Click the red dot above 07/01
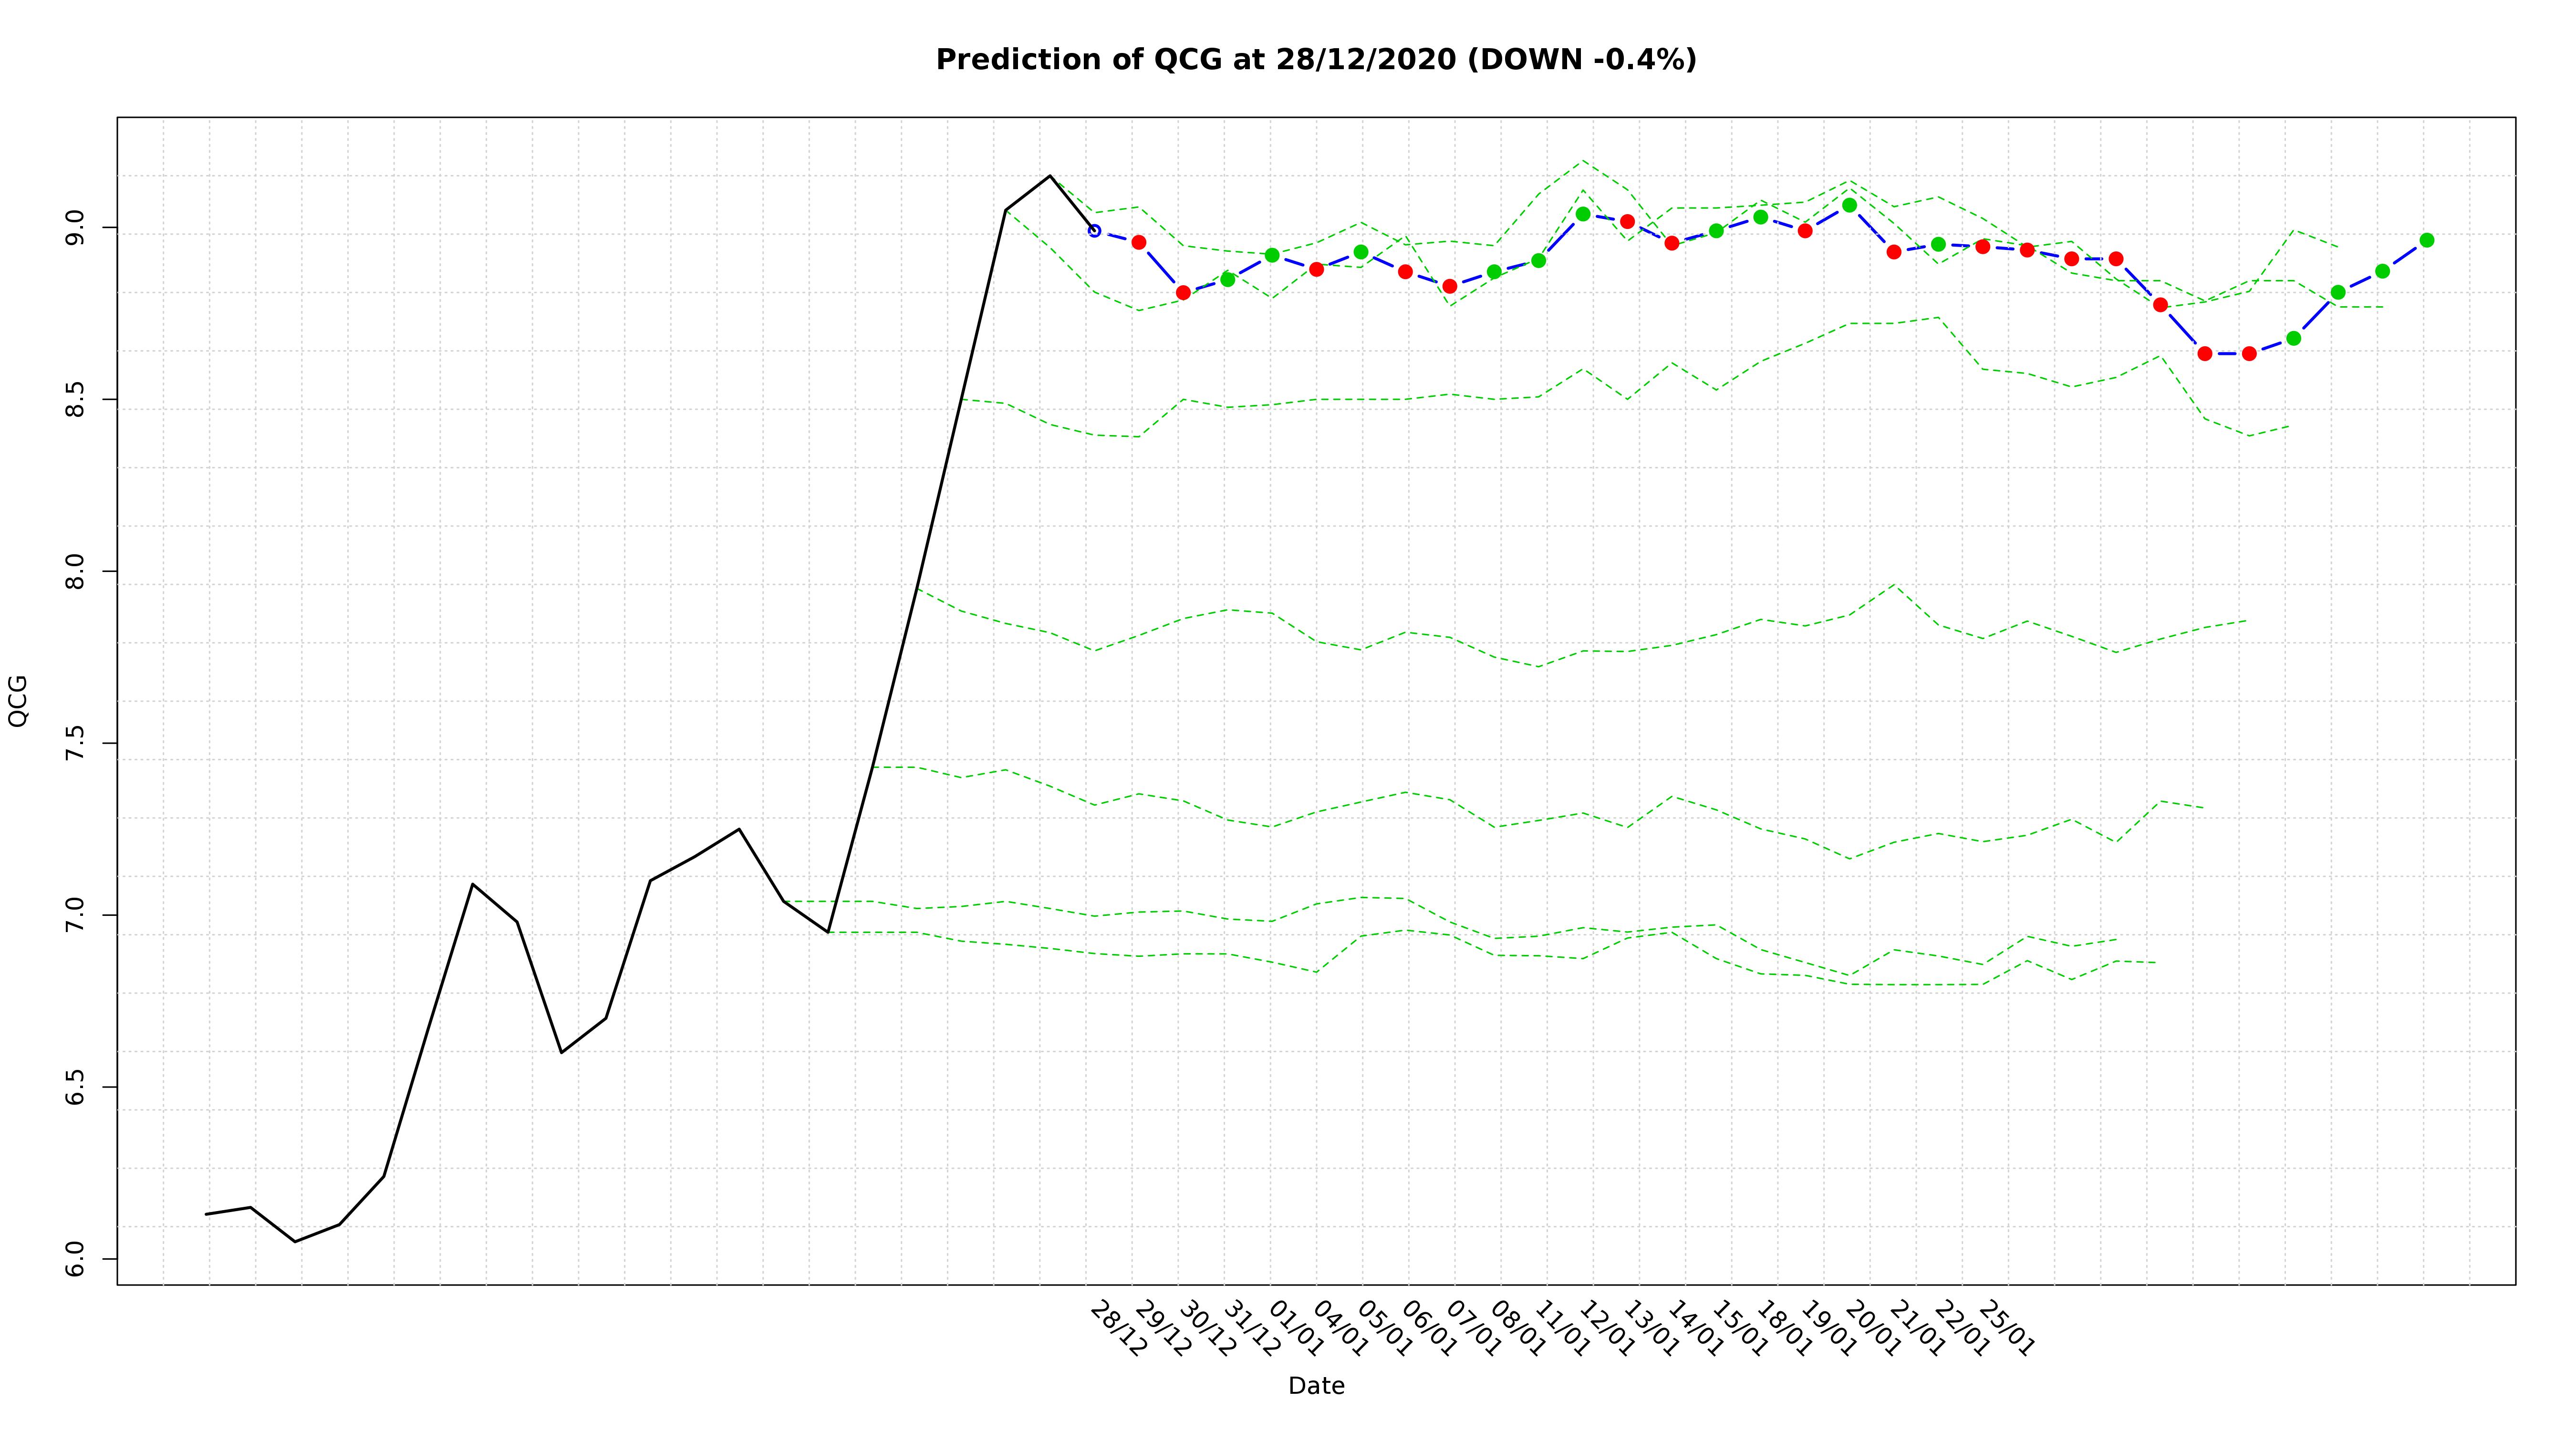The height and width of the screenshot is (1431, 2576). [x=1449, y=286]
